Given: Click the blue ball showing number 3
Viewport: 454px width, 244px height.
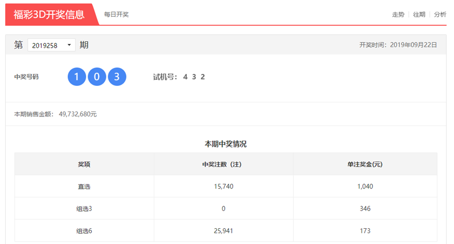Looking at the screenshot, I should point(117,77).
